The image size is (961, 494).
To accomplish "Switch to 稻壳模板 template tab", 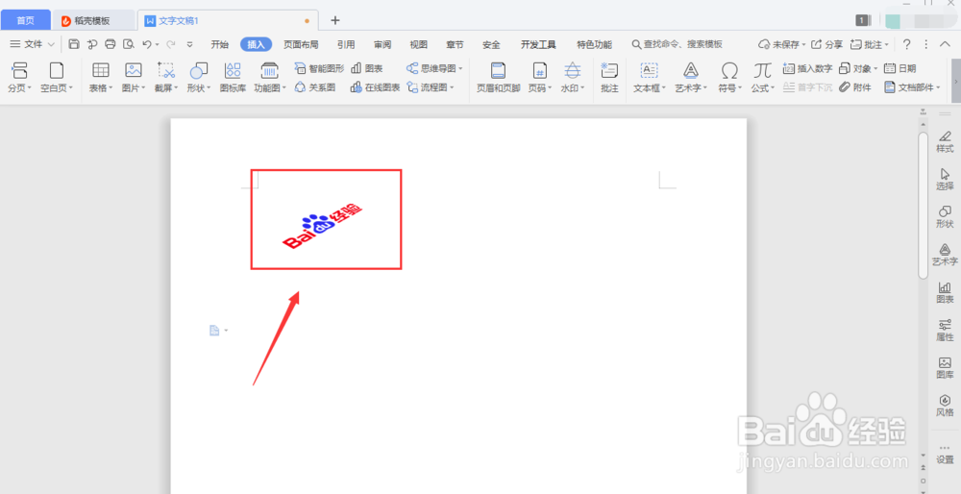I will (x=93, y=20).
